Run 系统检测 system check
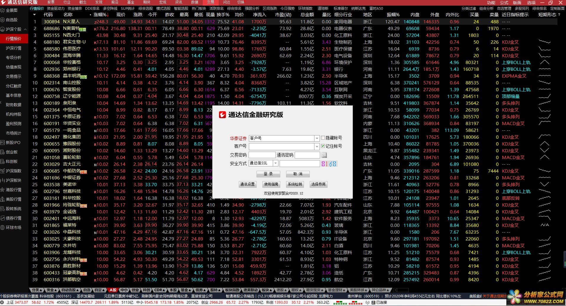The height and width of the screenshot is (306, 566). coord(295,184)
